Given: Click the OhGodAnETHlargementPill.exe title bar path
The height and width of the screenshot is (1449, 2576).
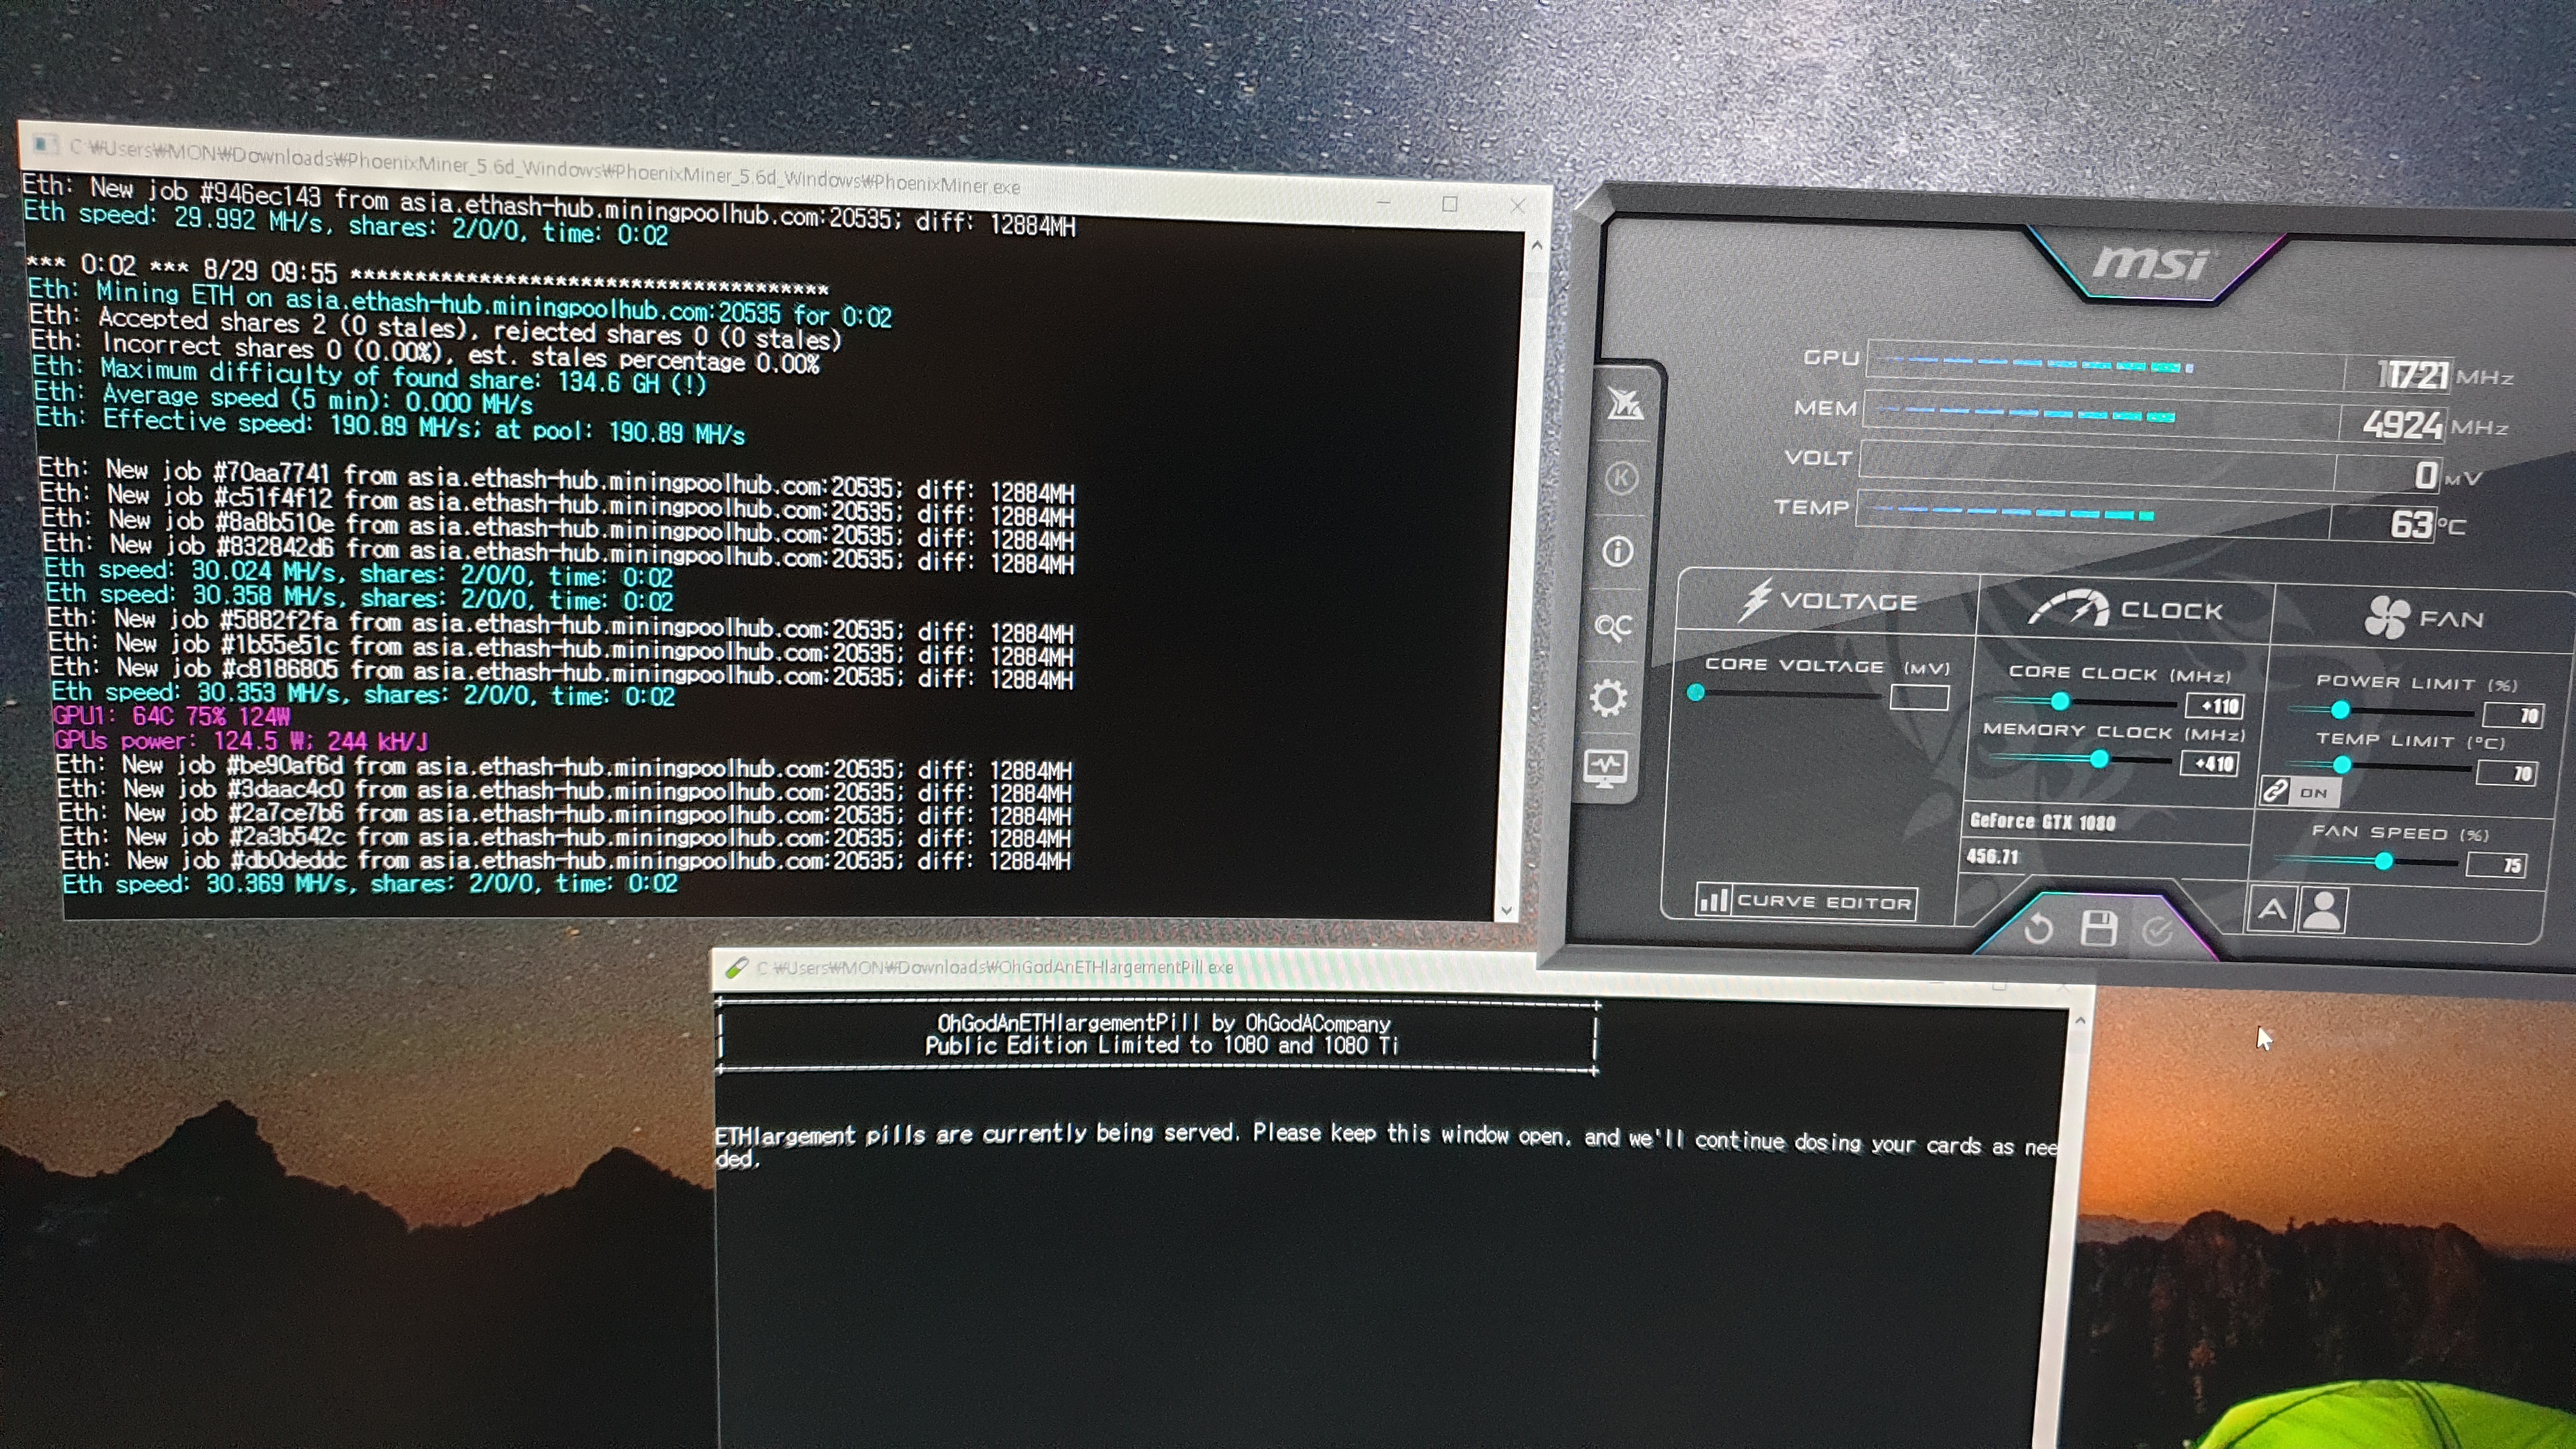Looking at the screenshot, I should 994,968.
